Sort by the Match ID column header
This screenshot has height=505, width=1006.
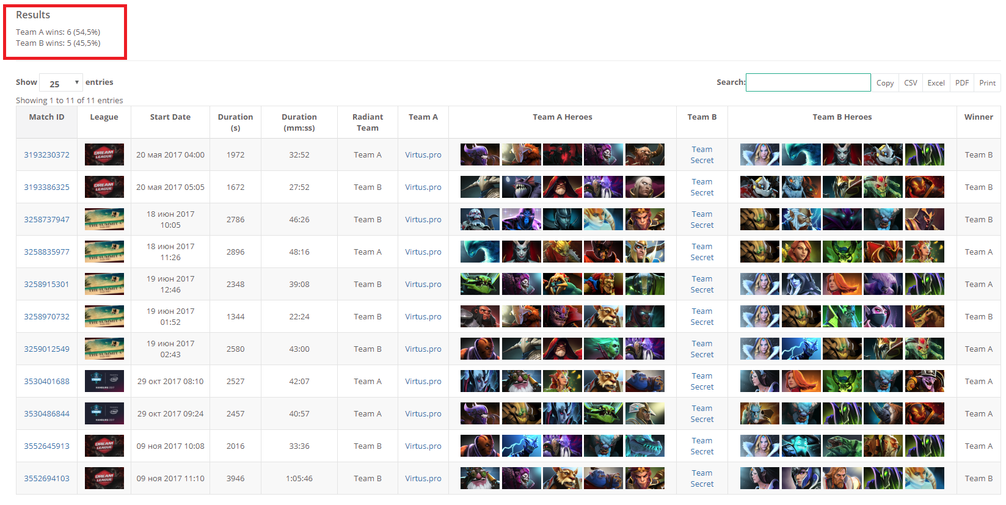tap(46, 122)
